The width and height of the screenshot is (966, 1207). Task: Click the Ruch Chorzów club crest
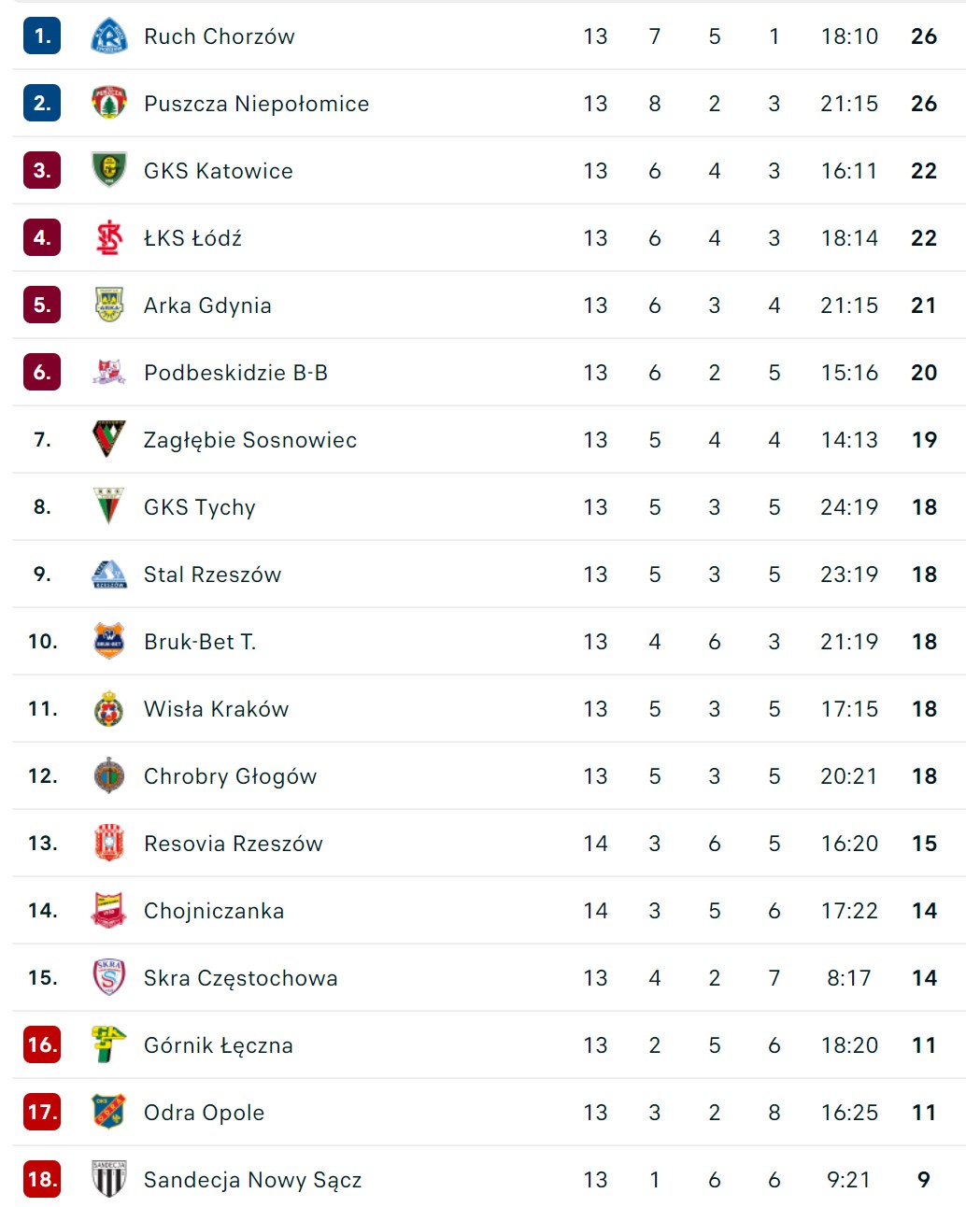[109, 36]
